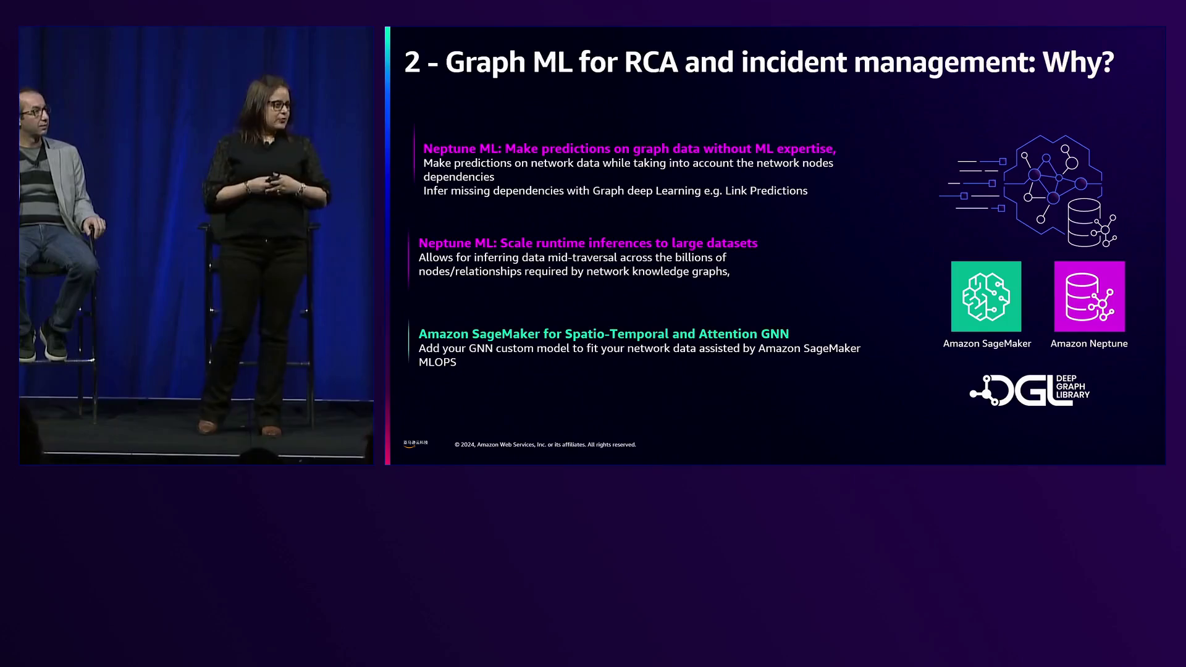This screenshot has width=1186, height=667.
Task: Click the vertical gradient bar left of slide
Action: [x=387, y=247]
